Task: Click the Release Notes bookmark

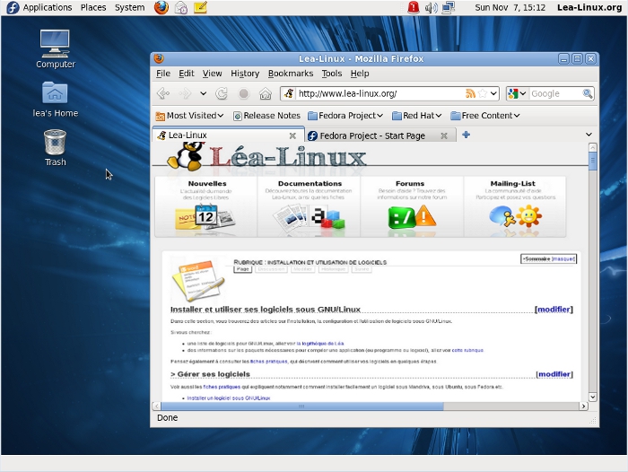Action: click(266, 116)
